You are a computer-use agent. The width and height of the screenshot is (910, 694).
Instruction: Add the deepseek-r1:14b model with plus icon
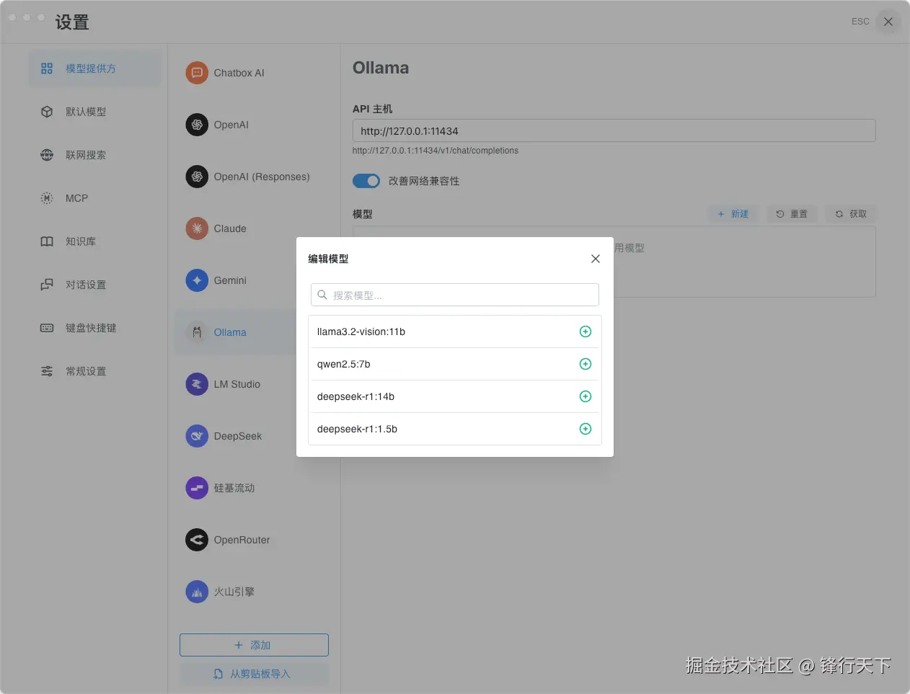tap(586, 396)
